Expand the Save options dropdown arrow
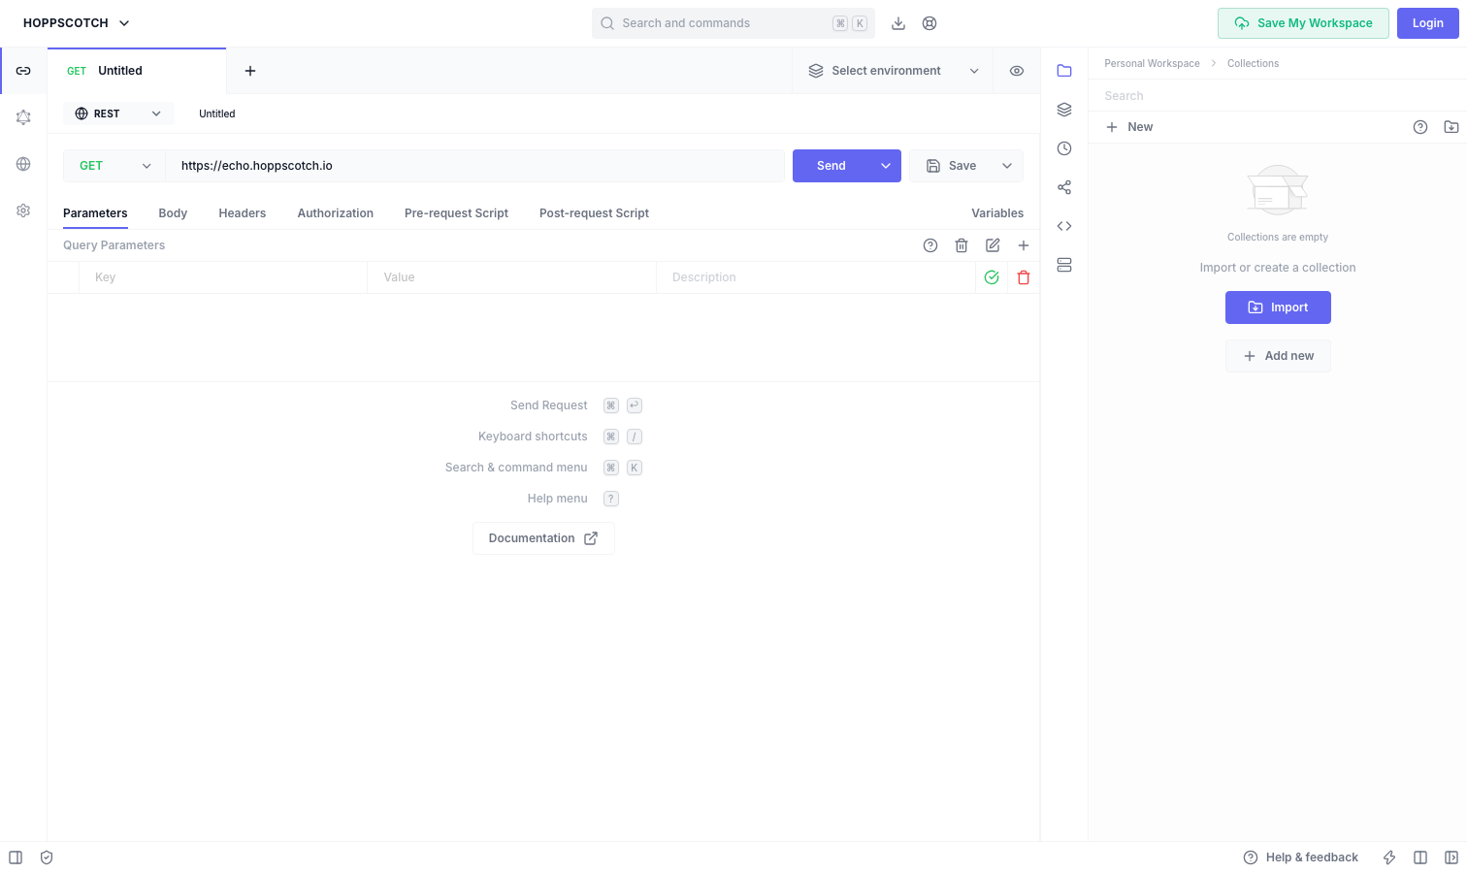1467x873 pixels. coord(1007,166)
